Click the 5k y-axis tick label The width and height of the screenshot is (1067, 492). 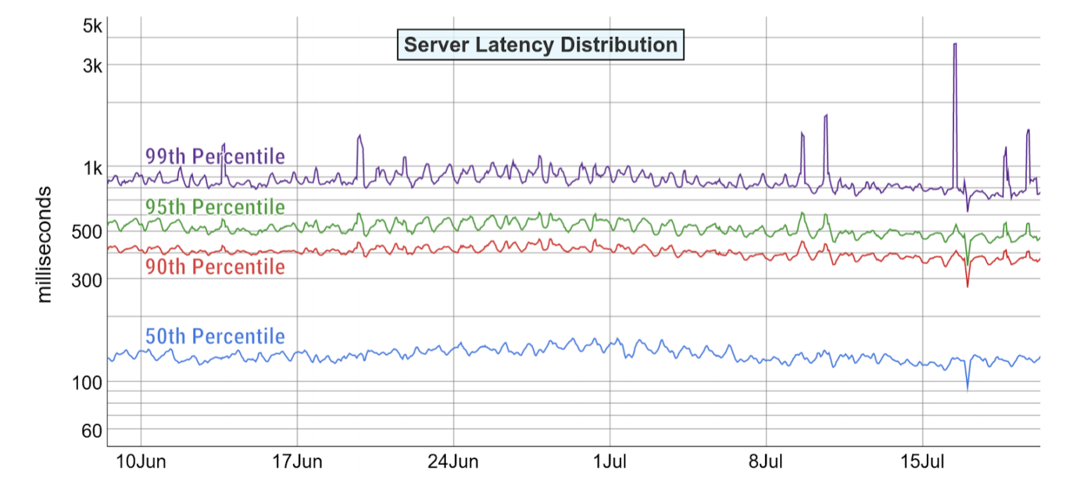[93, 27]
